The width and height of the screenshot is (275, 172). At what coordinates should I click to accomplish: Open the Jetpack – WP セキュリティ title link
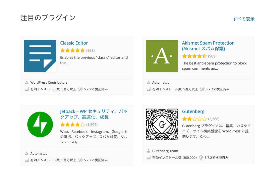point(94,114)
